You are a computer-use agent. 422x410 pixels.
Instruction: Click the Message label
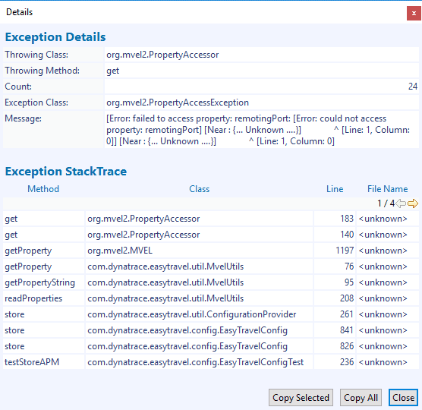23,118
